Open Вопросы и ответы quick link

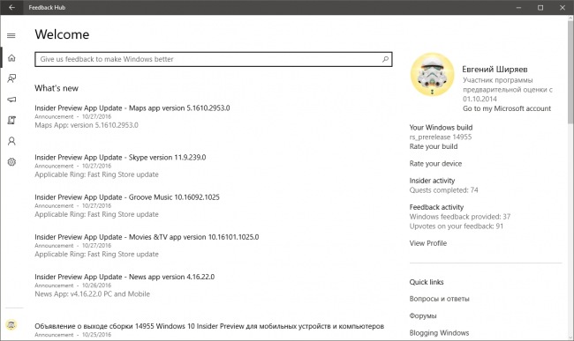point(439,299)
